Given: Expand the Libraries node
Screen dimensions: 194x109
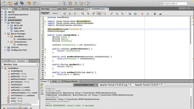Looking at the screenshot, I should 5,47.
